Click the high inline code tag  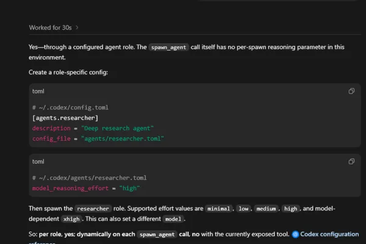[x=290, y=209]
